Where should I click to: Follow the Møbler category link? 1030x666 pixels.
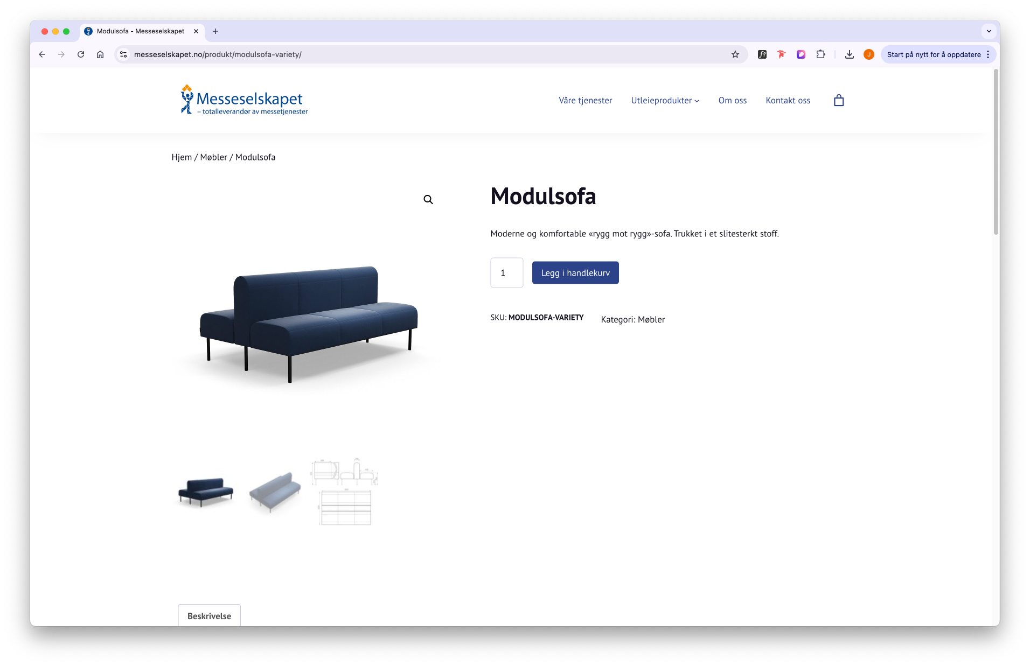tap(651, 320)
